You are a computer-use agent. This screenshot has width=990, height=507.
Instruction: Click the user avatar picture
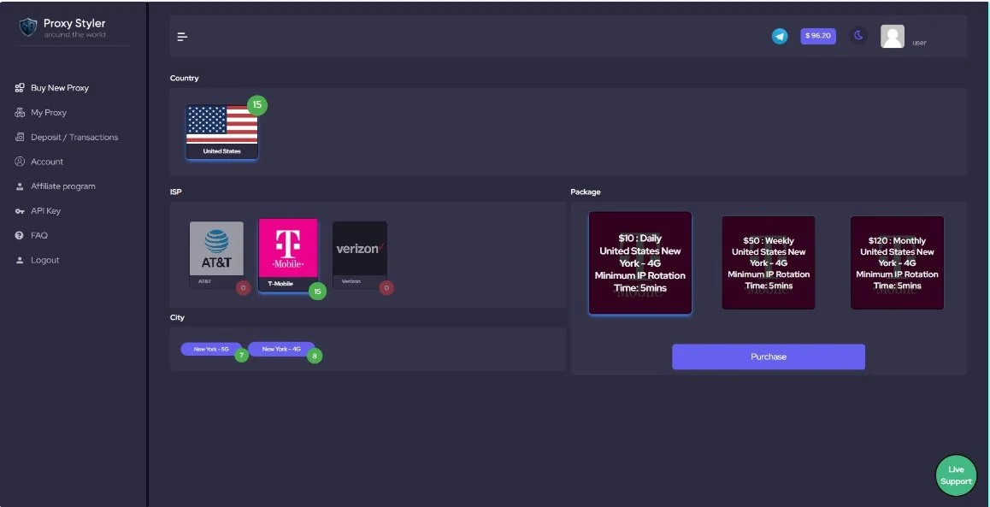893,36
